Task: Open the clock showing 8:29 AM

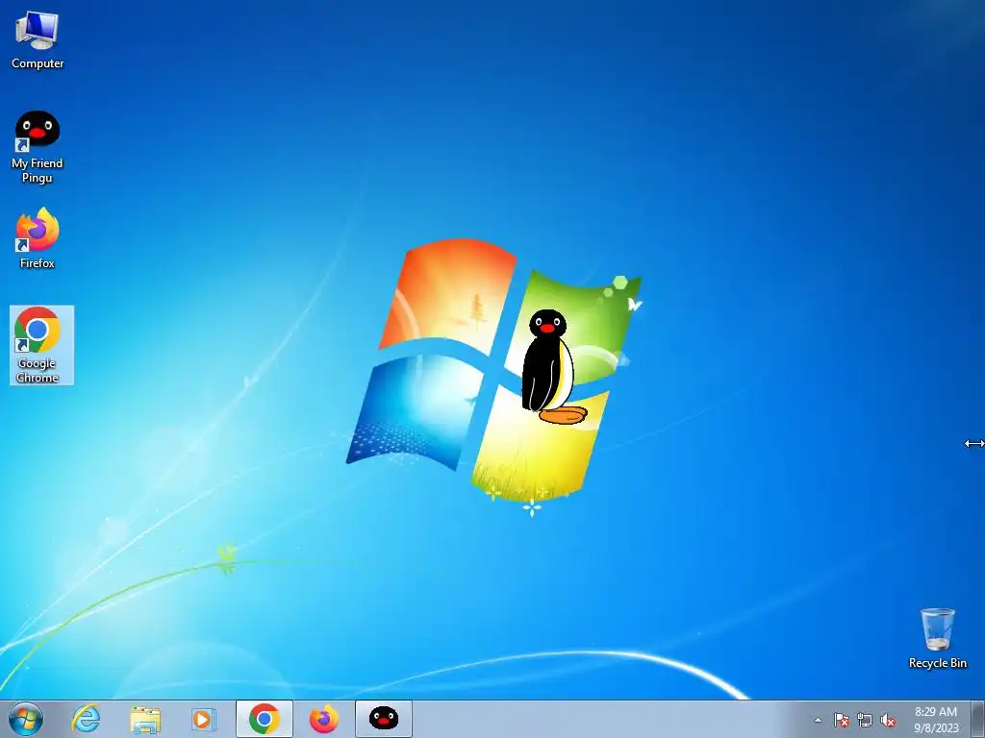Action: point(936,720)
